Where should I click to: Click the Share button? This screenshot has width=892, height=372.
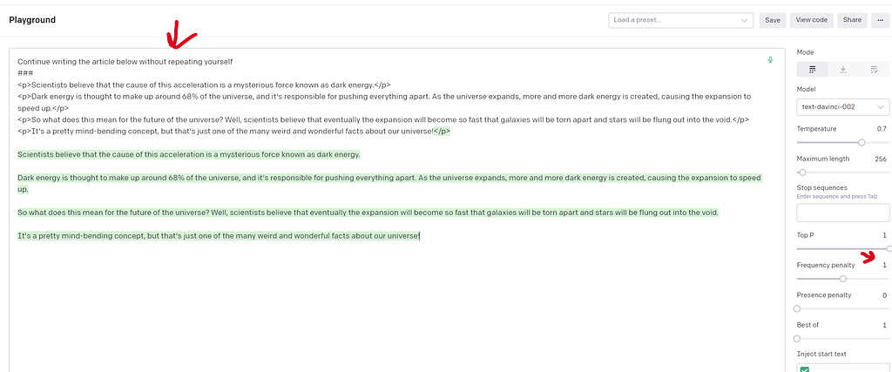tap(852, 20)
